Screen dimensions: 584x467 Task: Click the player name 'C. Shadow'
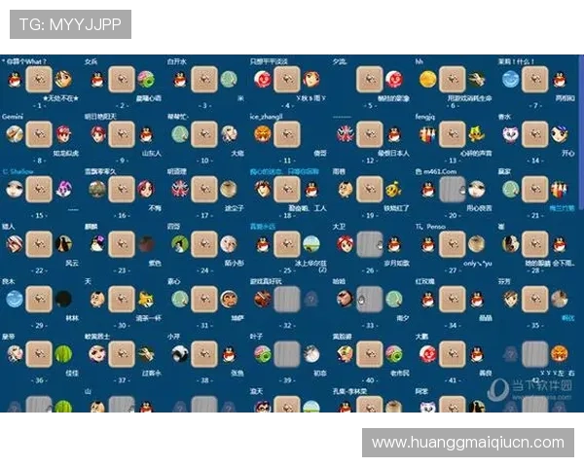pos(18,171)
